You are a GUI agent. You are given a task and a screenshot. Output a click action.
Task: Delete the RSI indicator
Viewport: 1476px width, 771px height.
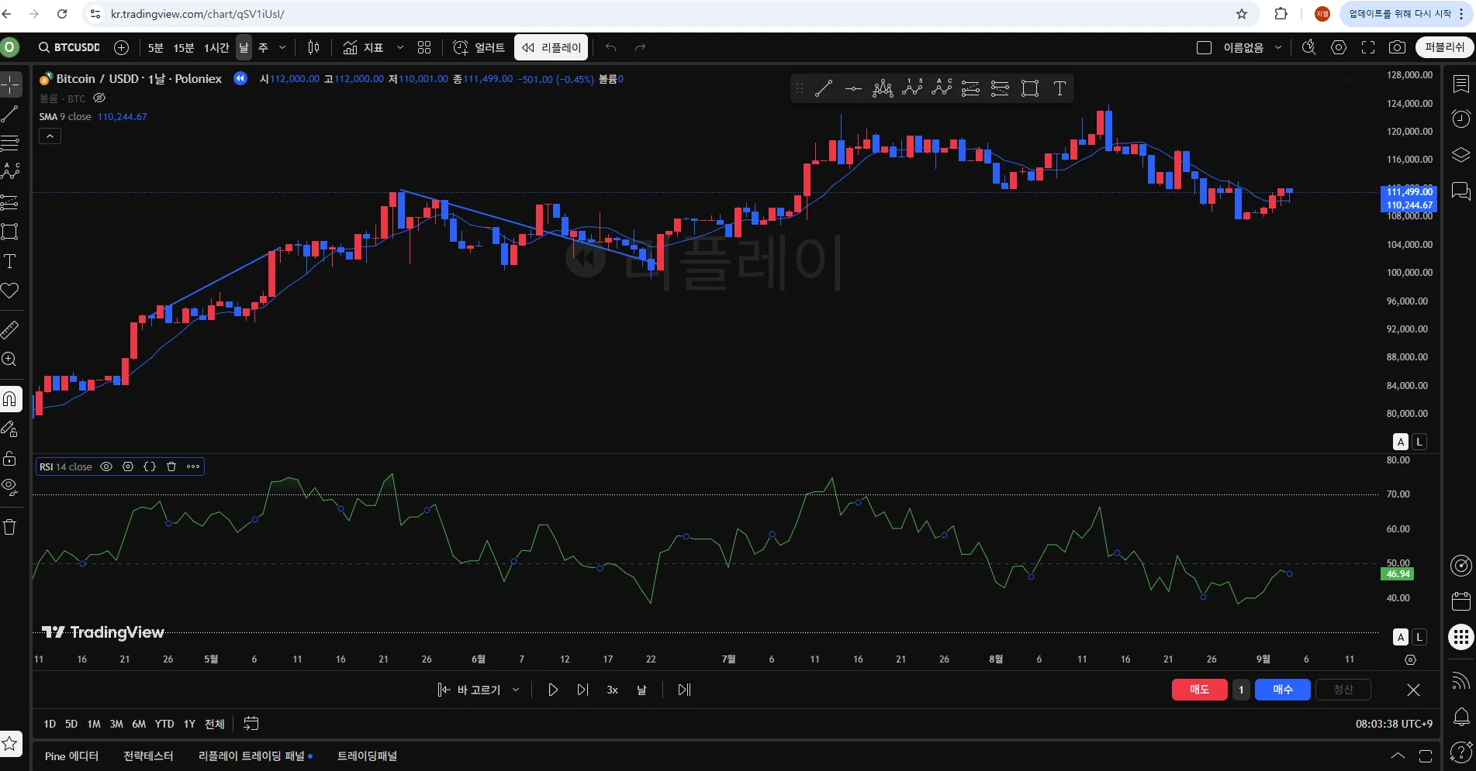171,466
